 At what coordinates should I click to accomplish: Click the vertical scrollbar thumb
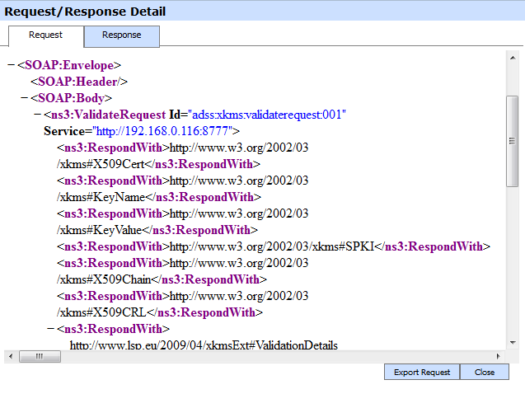pos(512,140)
